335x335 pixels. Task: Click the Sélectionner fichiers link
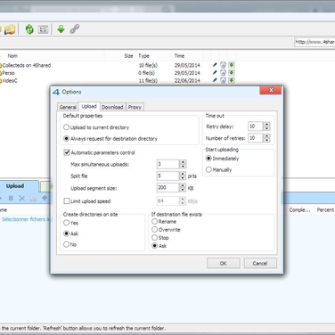coord(26,219)
